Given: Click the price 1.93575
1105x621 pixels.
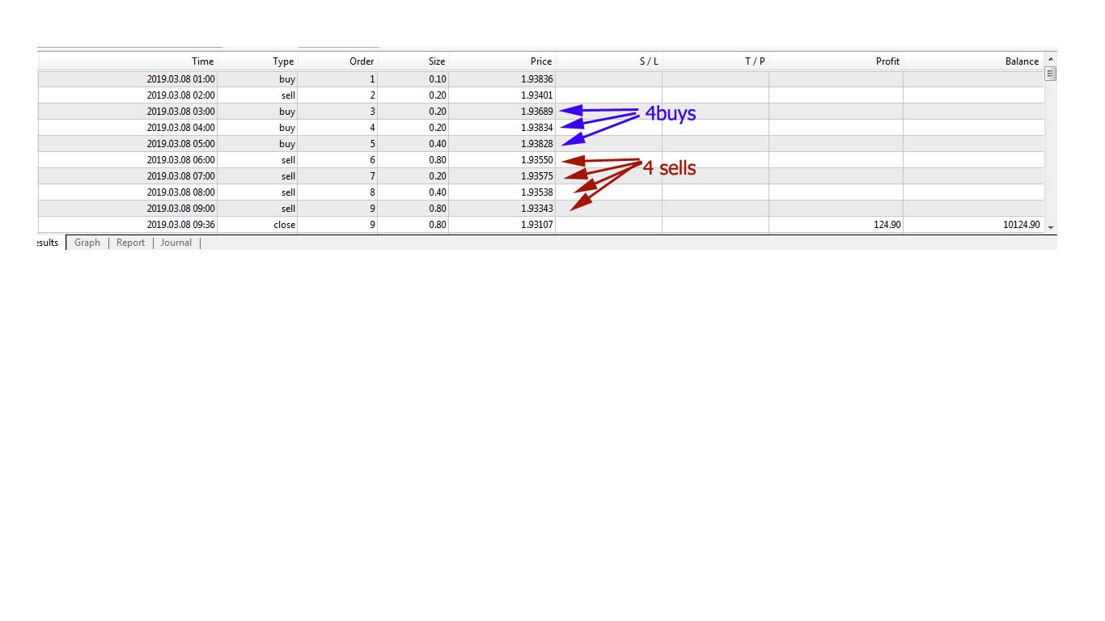Looking at the screenshot, I should (x=537, y=176).
